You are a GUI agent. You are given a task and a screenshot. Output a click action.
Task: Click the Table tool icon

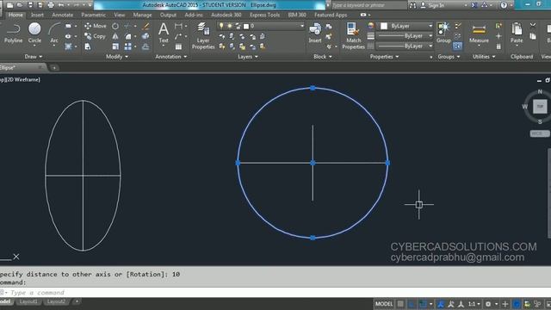[178, 46]
